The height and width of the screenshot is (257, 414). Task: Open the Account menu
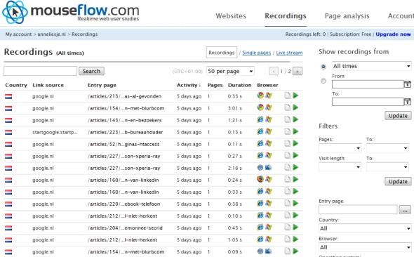coord(401,16)
